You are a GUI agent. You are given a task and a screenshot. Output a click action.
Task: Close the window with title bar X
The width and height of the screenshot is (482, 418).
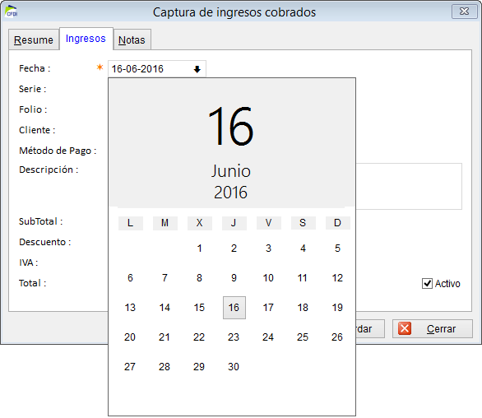[x=464, y=12]
